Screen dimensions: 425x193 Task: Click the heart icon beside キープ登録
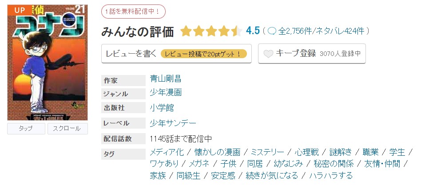point(268,54)
